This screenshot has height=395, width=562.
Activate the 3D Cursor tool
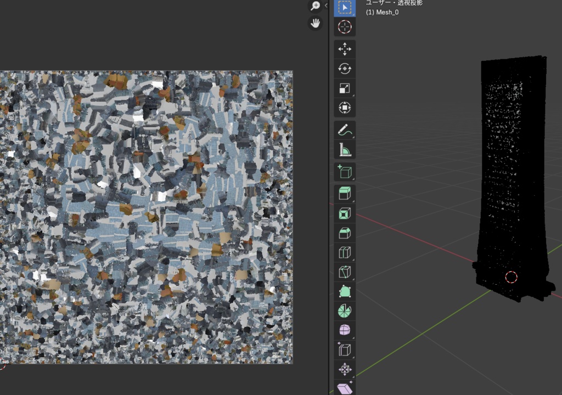click(345, 27)
